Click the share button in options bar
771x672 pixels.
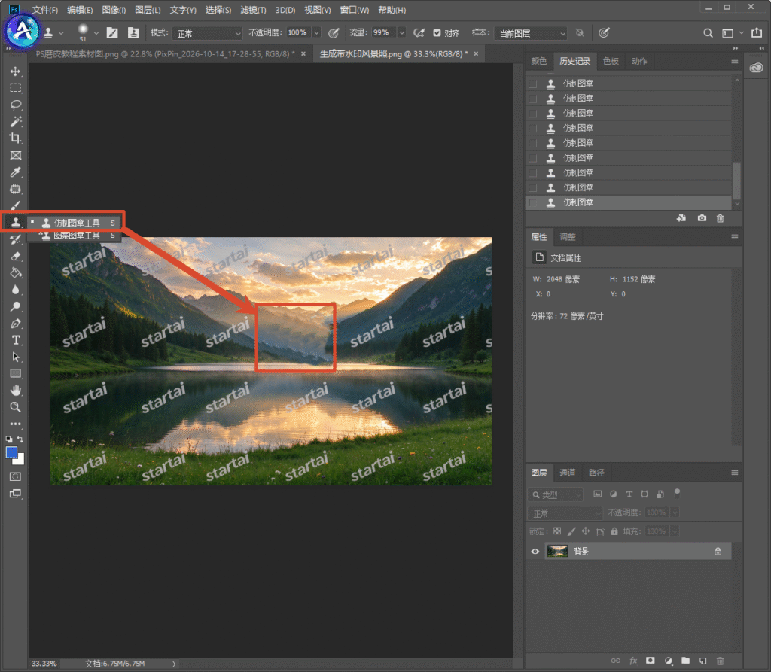click(x=756, y=33)
